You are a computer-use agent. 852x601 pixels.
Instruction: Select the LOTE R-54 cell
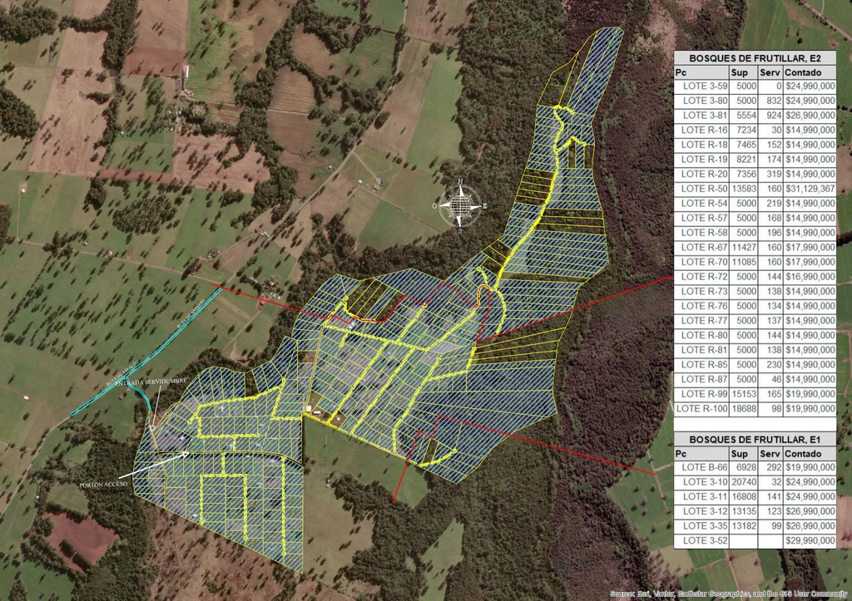click(701, 204)
